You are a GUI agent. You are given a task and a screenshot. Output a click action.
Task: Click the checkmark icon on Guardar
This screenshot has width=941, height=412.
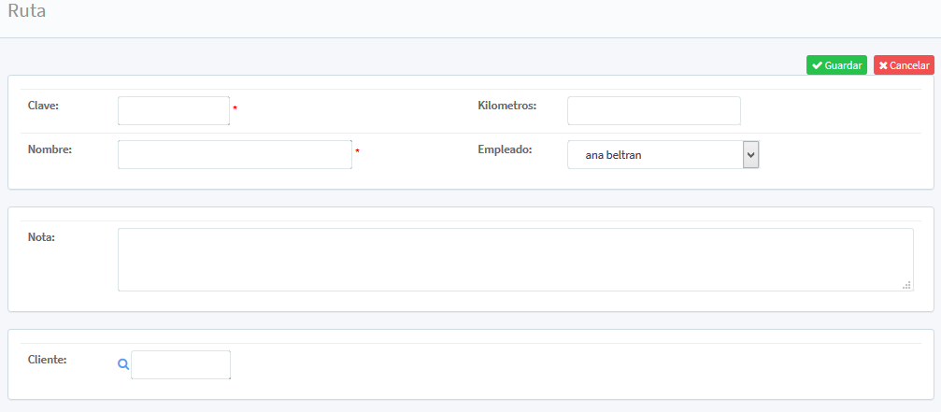817,65
